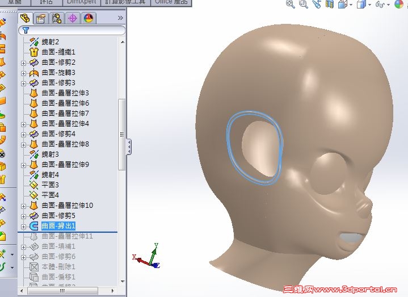The width and height of the screenshot is (408, 297).
Task: Open the ConfigurationManager tab
Action: (x=57, y=19)
